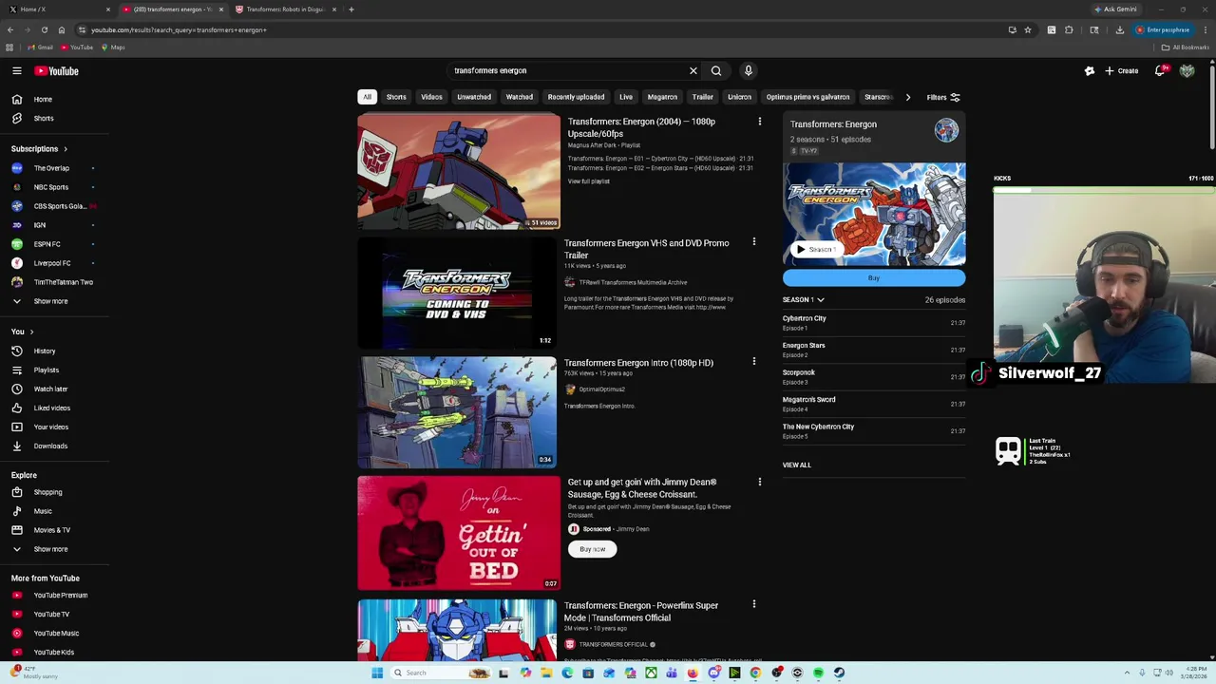The image size is (1216, 684).
Task: Open more options for VHS and DVD Promo Trailer
Action: pos(753,242)
